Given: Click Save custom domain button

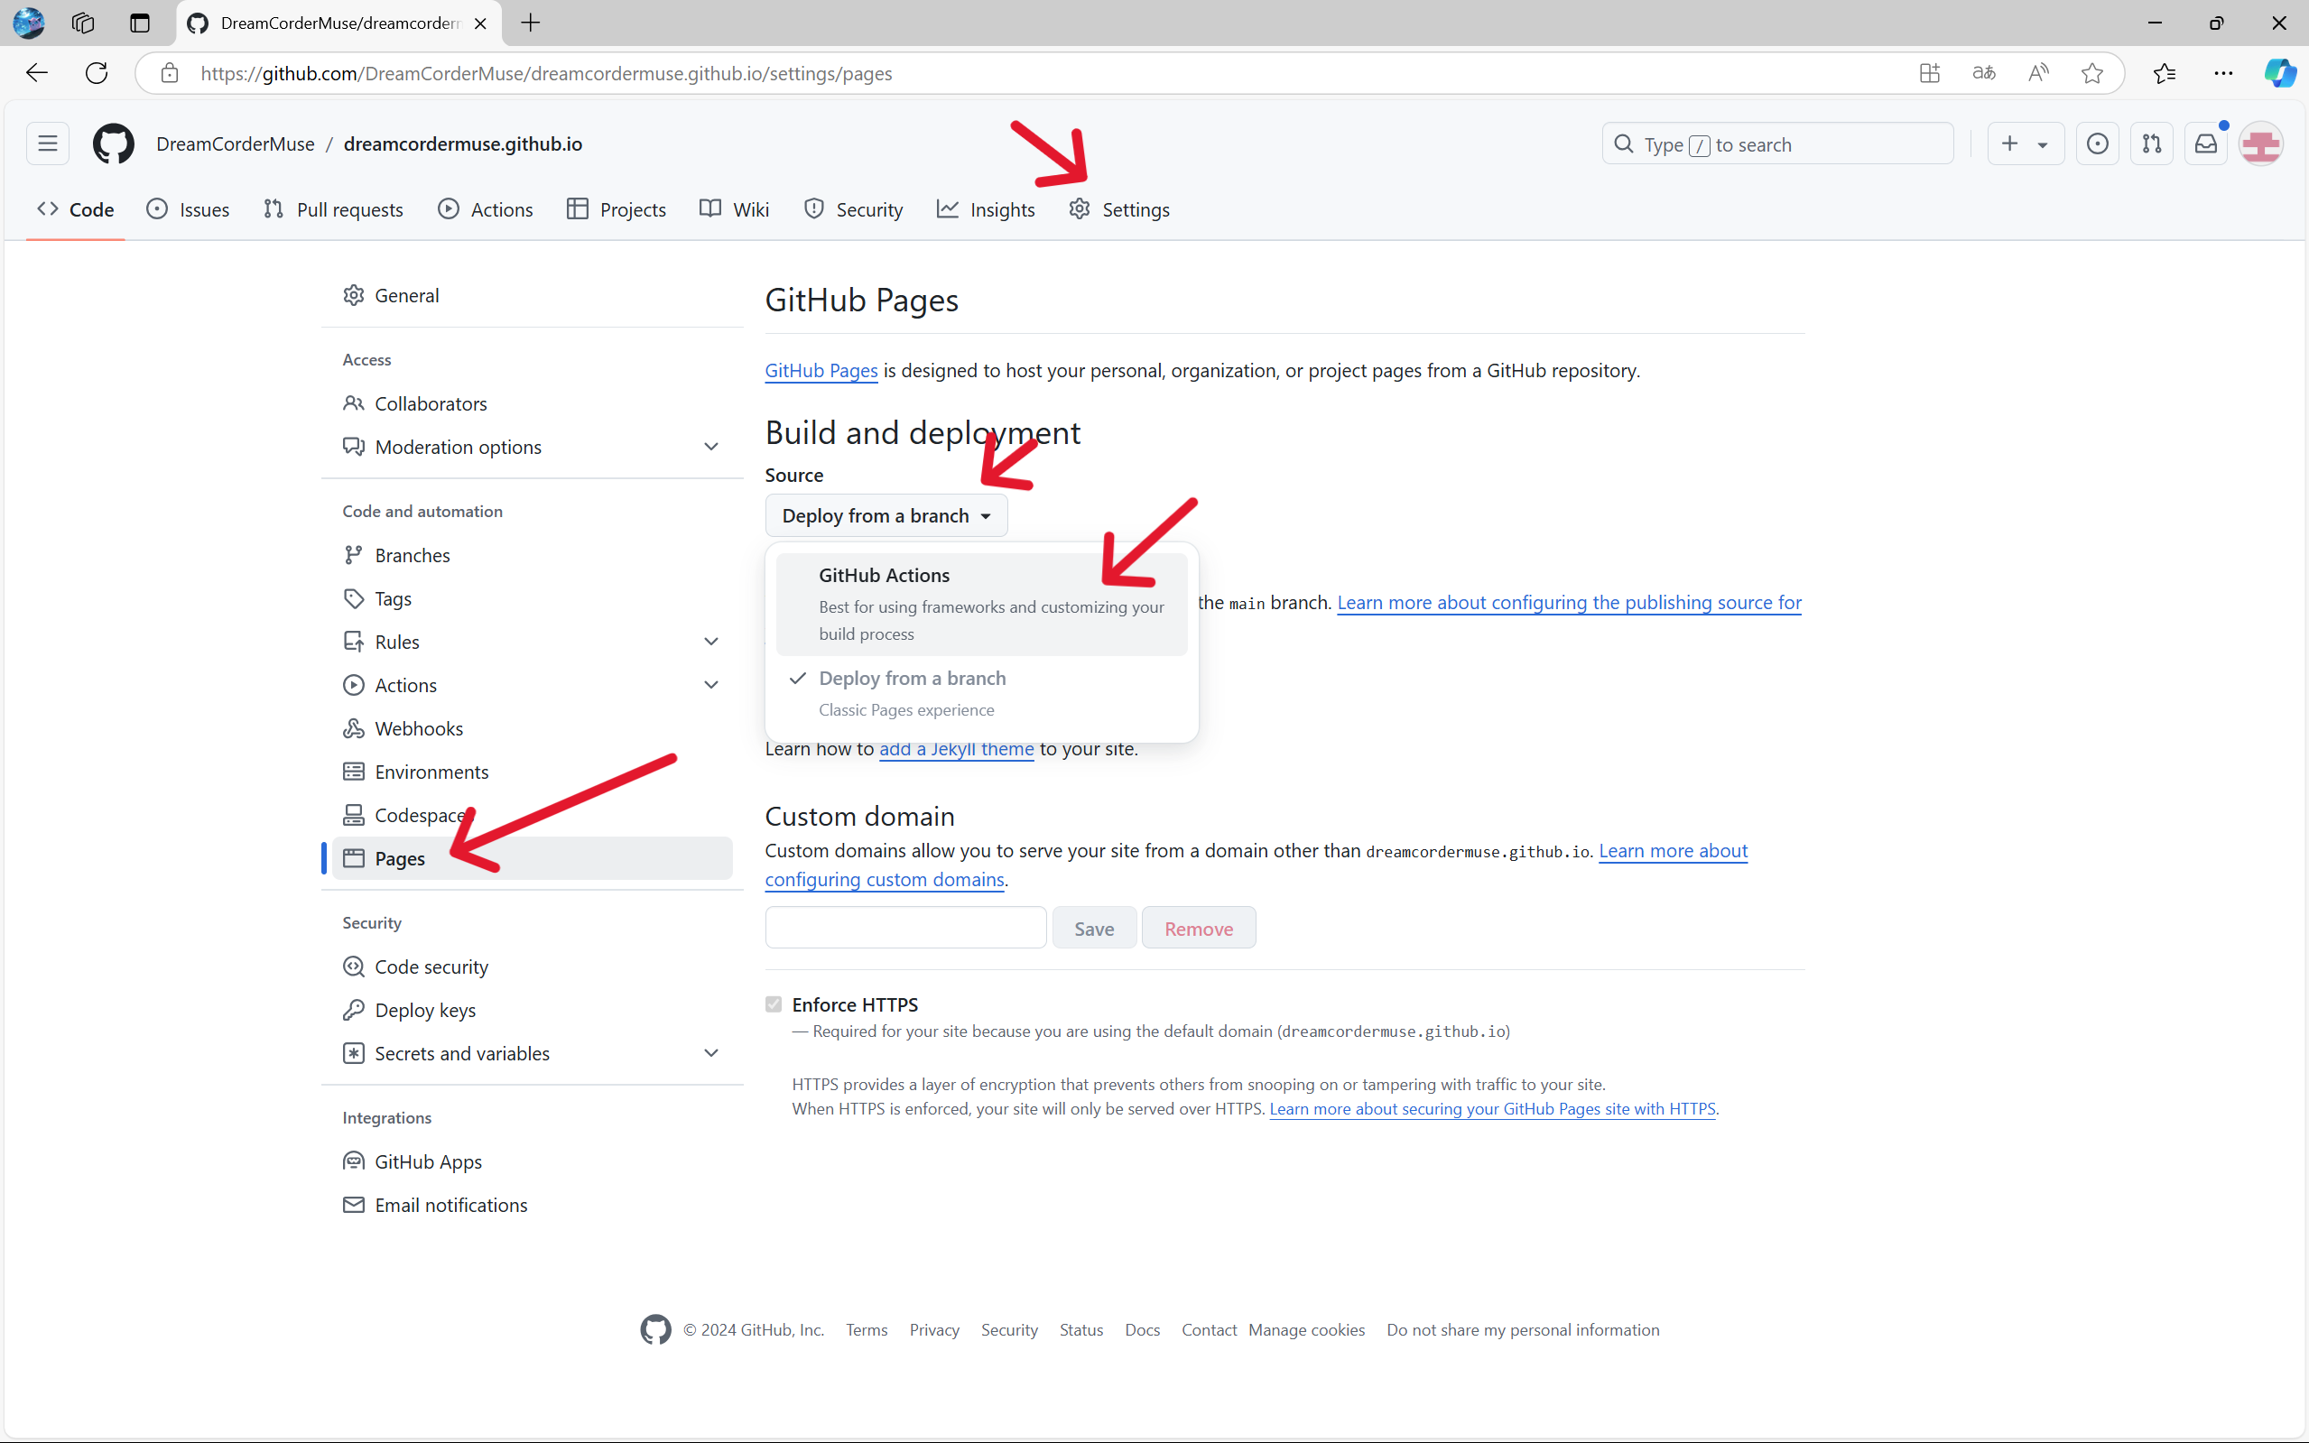Looking at the screenshot, I should [1094, 928].
